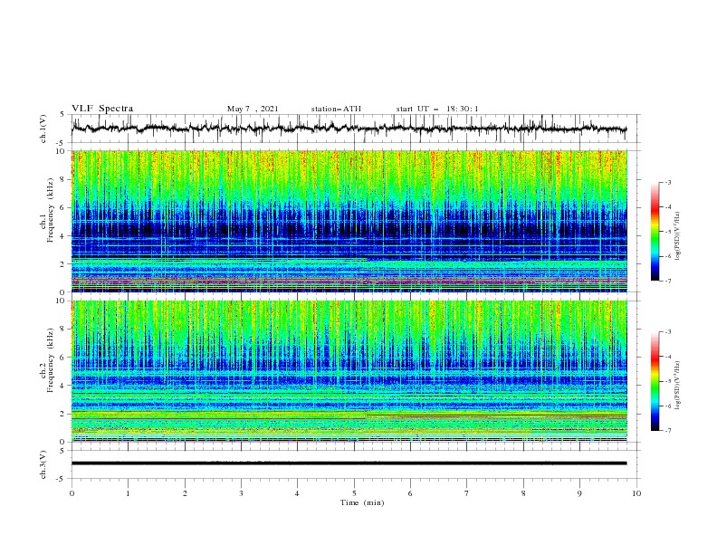Image resolution: width=717 pixels, height=554 pixels.
Task: Click the "5" minute time axis tick
Action: (354, 493)
